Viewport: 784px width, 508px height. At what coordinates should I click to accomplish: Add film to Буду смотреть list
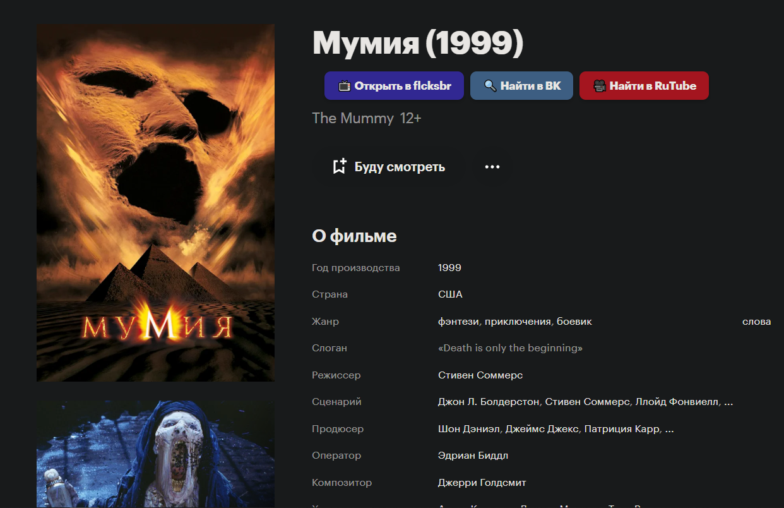click(x=389, y=167)
